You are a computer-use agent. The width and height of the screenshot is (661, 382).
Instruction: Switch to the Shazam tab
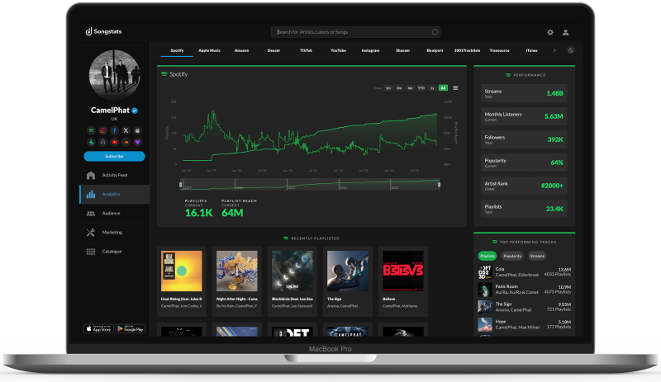tap(402, 50)
